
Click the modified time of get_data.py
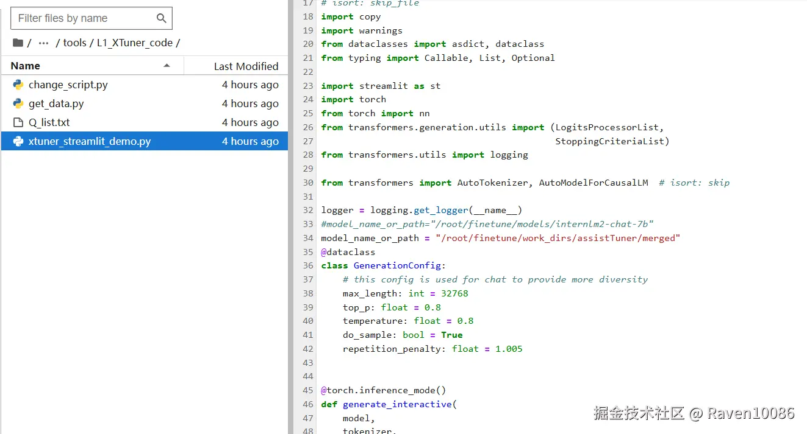coord(250,103)
